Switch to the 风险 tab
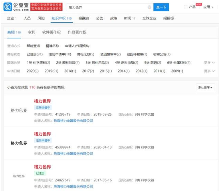Viewport: 223px width, 191px height. (x=41, y=18)
